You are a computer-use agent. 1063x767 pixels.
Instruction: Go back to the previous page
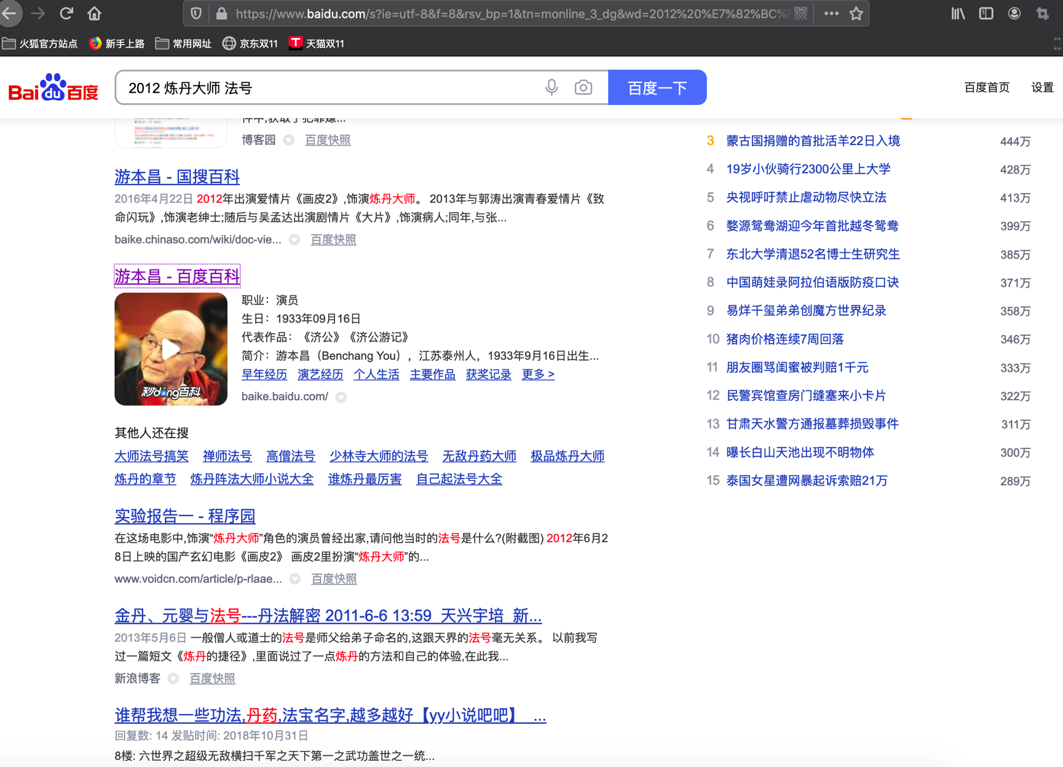click(x=10, y=13)
